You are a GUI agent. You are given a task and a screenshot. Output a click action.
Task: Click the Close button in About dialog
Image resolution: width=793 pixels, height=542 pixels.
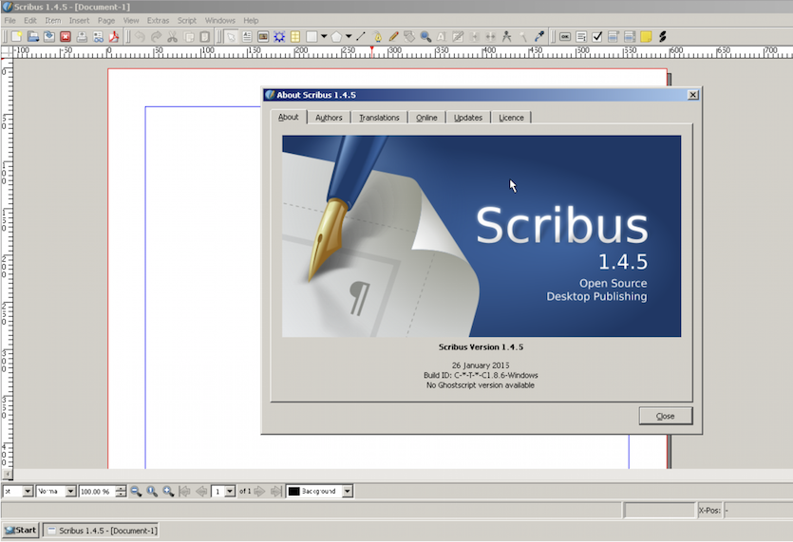(x=666, y=416)
